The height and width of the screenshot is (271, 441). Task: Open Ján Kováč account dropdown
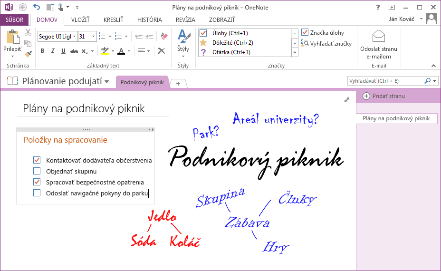coord(422,19)
